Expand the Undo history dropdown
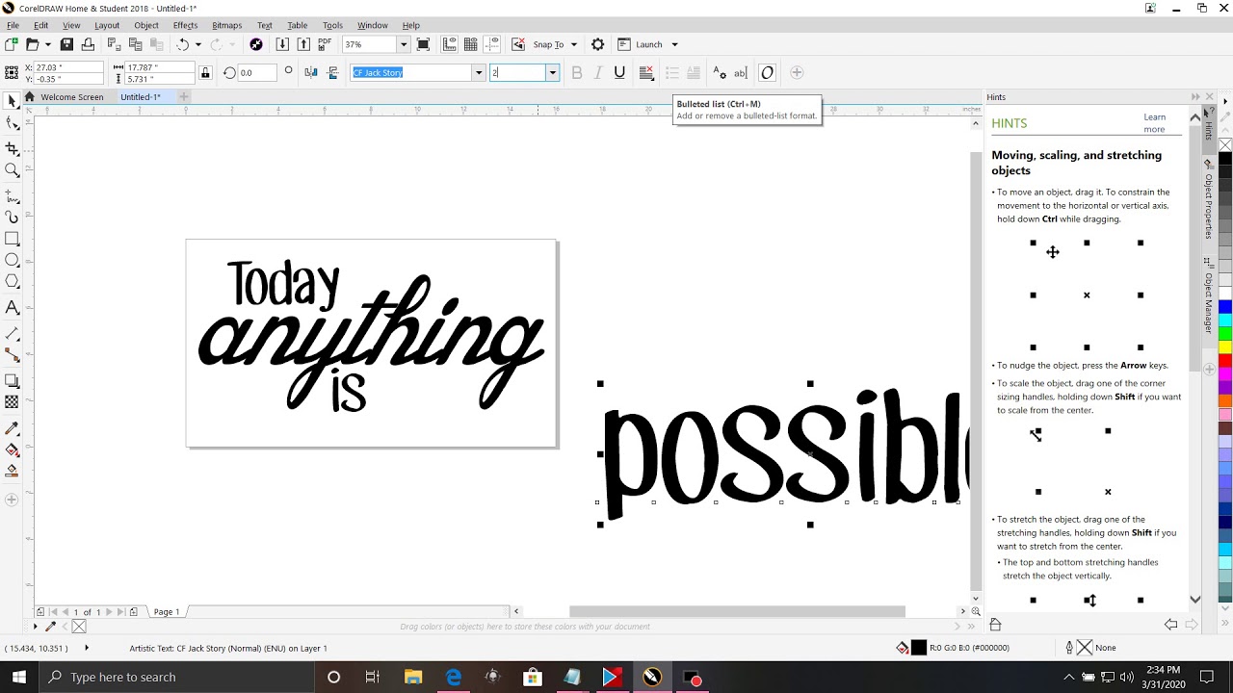The image size is (1233, 693). click(198, 44)
